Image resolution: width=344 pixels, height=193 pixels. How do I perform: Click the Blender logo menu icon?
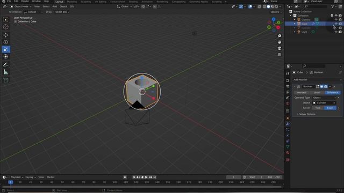point(4,1)
